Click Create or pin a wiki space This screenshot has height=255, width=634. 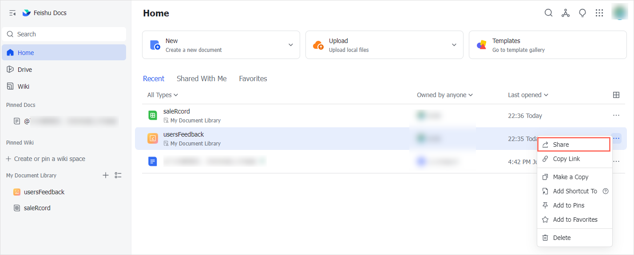pos(46,159)
